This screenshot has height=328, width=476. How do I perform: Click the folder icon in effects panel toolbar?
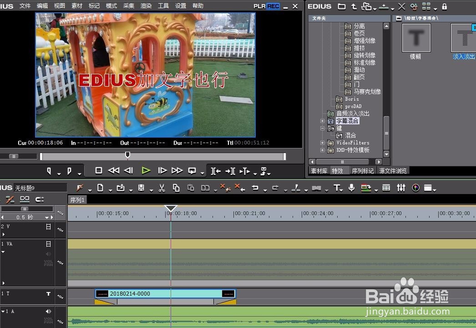(342, 6)
